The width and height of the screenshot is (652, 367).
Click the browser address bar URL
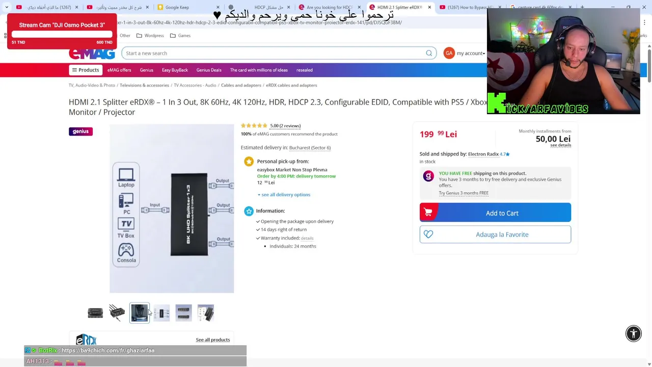[259, 22]
